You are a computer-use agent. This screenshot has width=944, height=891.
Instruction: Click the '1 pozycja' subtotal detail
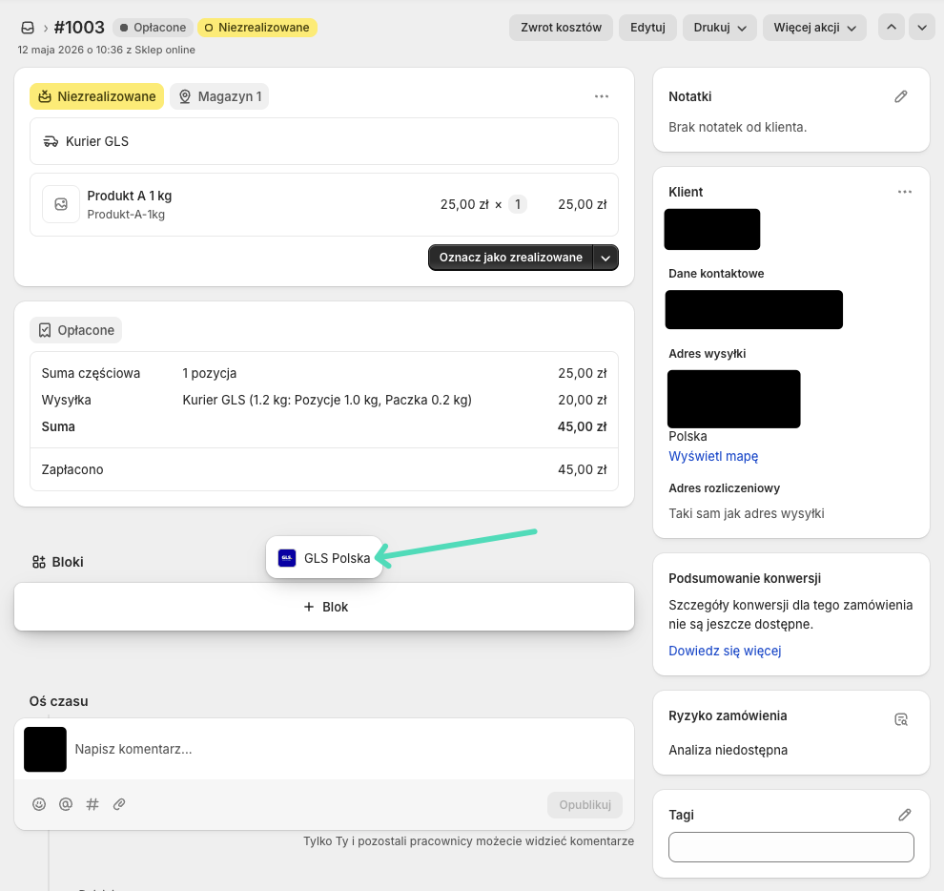(210, 374)
